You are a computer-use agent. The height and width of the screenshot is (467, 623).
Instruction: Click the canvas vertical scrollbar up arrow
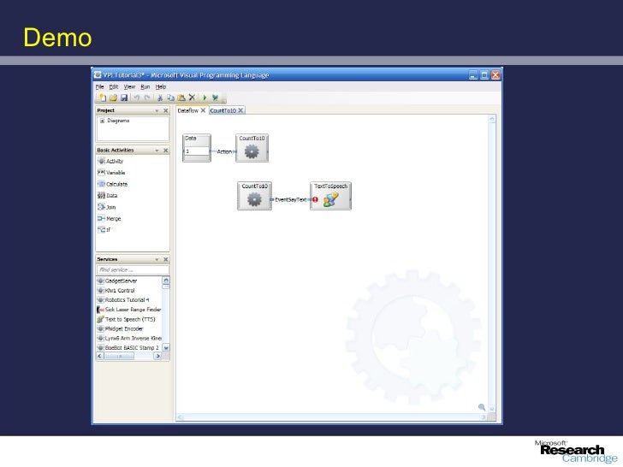492,119
